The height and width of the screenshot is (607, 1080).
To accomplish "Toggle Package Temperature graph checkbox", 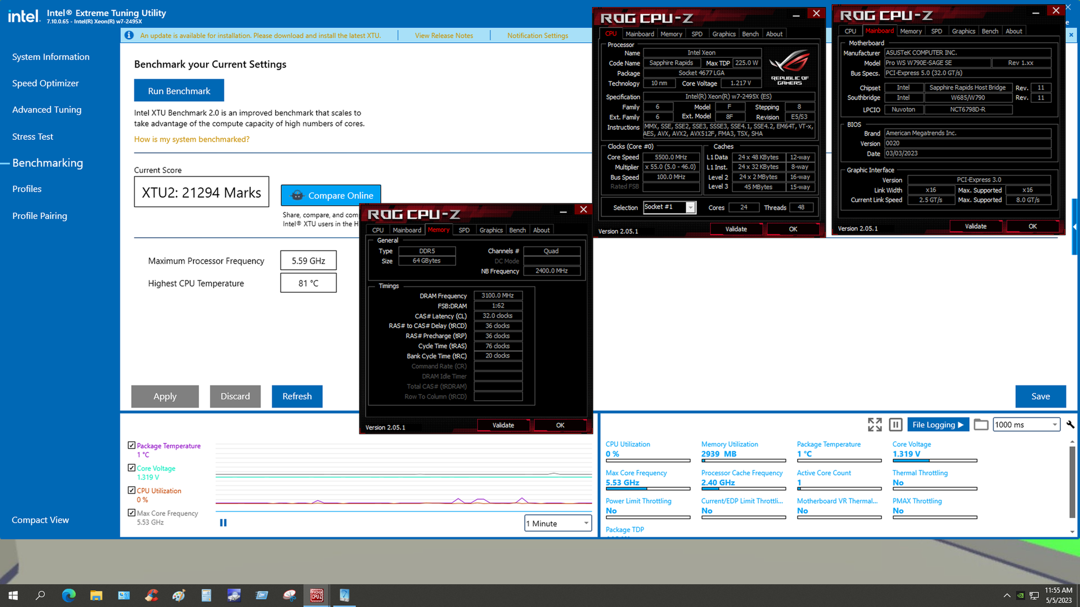I will pos(132,445).
